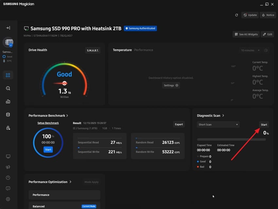
Task: Expand the Diagnostic Scan section chevron
Action: click(223, 115)
